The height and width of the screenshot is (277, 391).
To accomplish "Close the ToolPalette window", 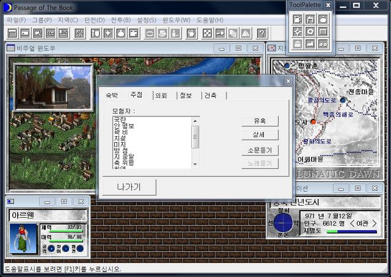I will (x=328, y=5).
